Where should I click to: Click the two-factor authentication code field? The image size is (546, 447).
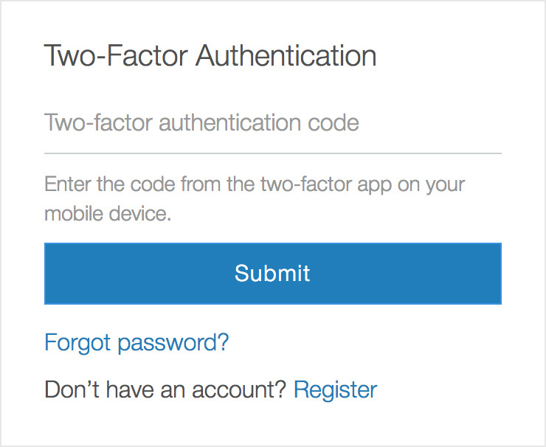pyautogui.click(x=272, y=122)
